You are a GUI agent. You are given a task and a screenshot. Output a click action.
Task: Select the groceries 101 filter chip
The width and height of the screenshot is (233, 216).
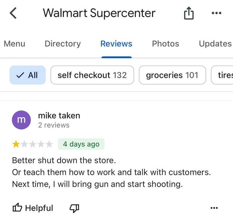pos(172,75)
